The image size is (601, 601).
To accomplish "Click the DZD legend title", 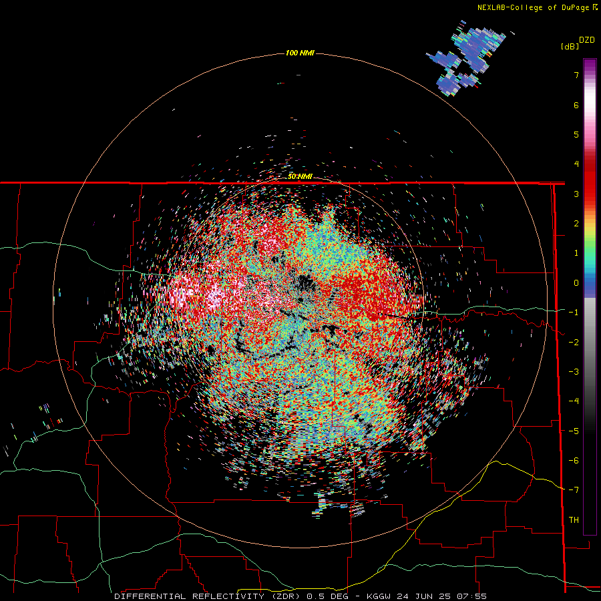I will coord(587,40).
